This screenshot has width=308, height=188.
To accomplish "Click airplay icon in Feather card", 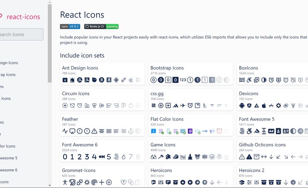I will [72, 131].
